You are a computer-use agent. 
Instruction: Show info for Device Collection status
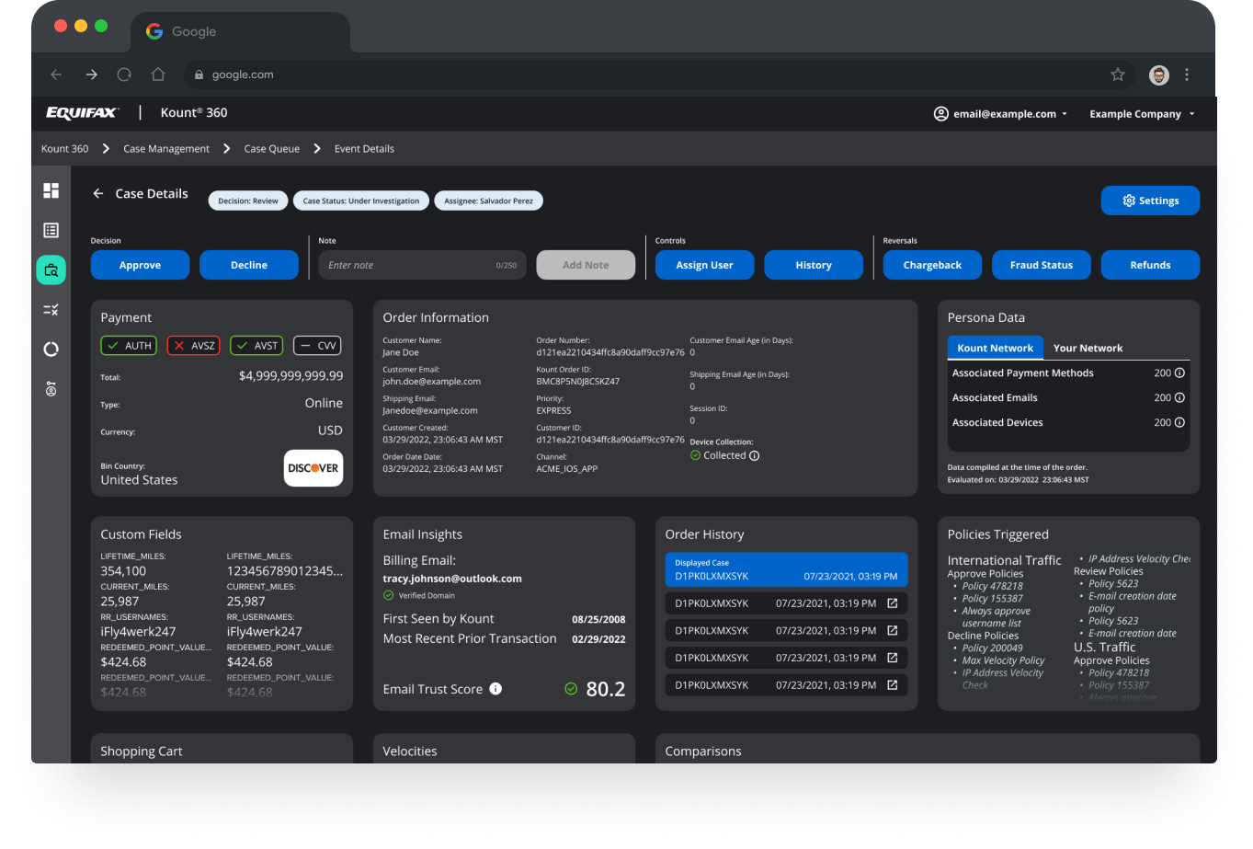pyautogui.click(x=755, y=456)
